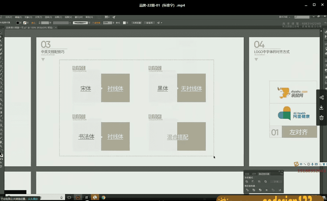Click 从头播放 link at bottom
The width and height of the screenshot is (327, 201).
click(33, 199)
